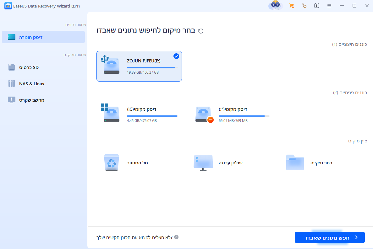Close the EaseUS window
Image resolution: width=373 pixels, height=249 pixels.
(x=367, y=6)
